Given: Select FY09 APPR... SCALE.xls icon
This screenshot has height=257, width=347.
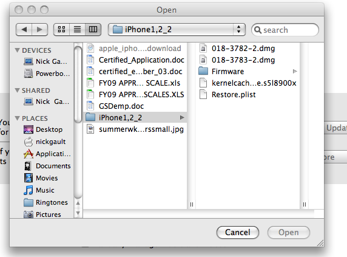Looking at the screenshot, I should point(90,83).
